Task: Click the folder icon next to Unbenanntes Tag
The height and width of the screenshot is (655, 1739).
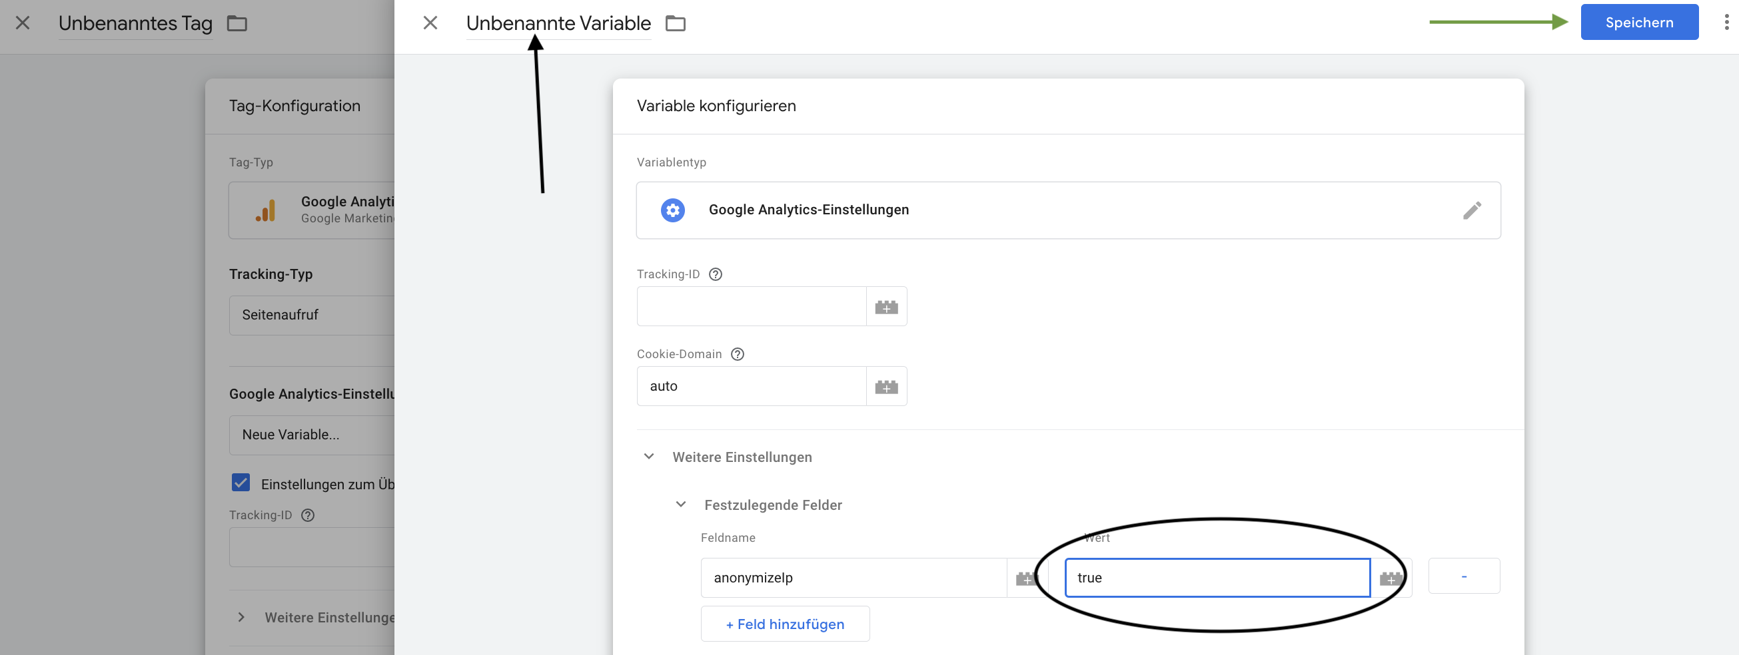Action: [x=237, y=23]
